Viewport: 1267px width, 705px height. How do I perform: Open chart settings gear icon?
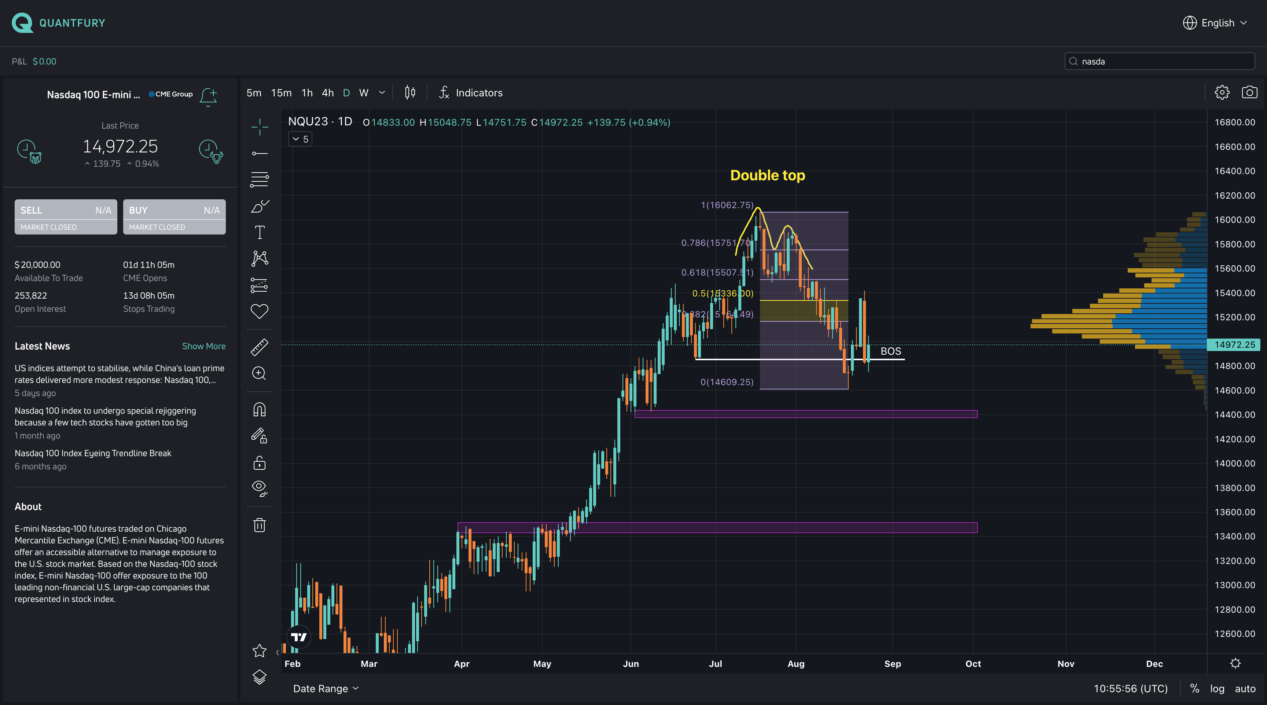[1222, 92]
